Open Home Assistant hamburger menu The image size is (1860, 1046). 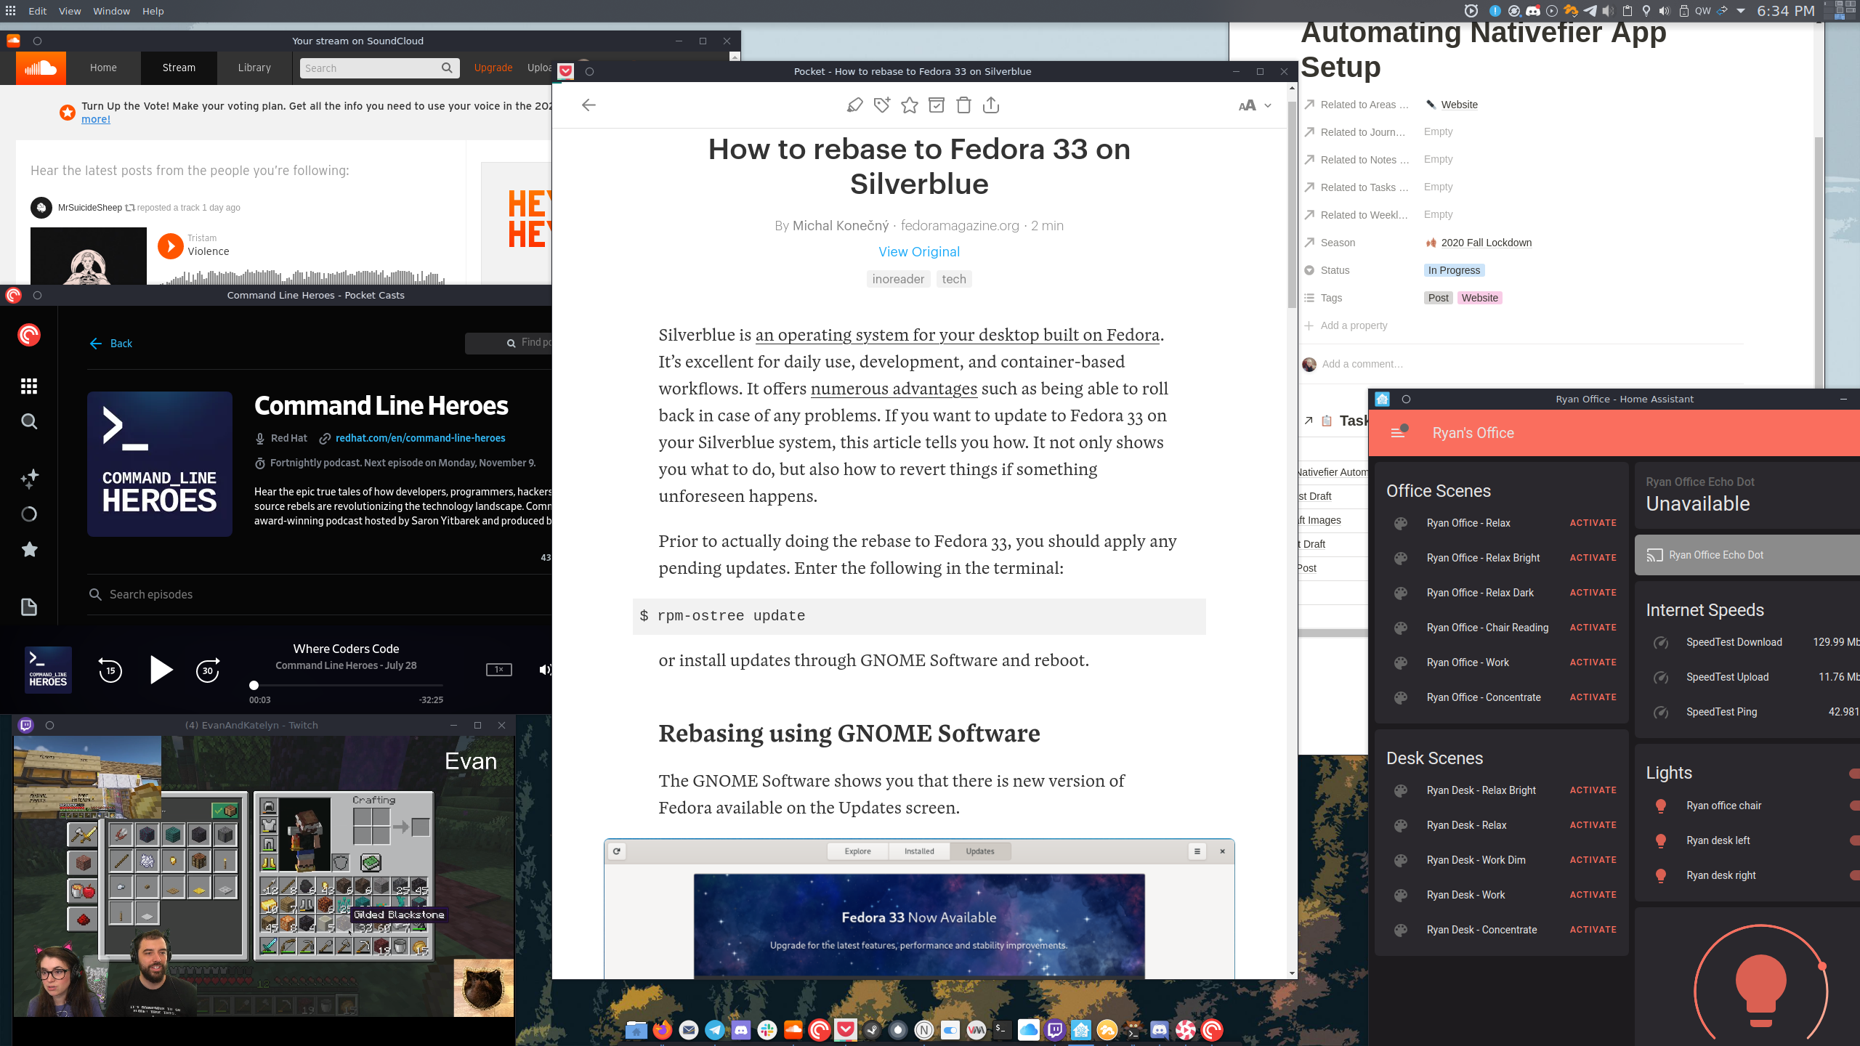(1397, 433)
